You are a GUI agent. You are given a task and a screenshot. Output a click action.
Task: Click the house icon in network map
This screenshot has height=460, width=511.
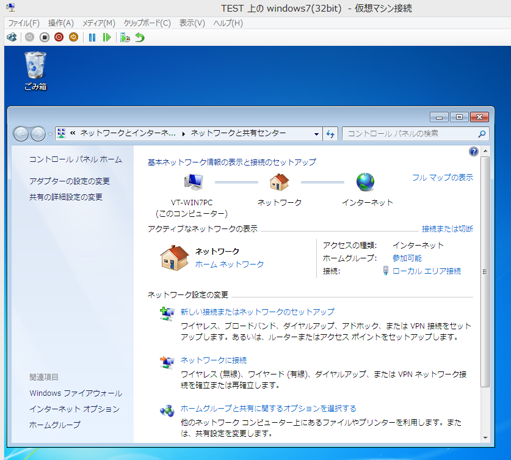pos(279,182)
